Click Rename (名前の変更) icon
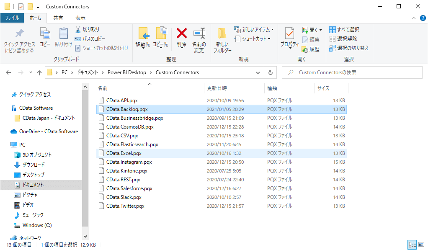 pyautogui.click(x=199, y=34)
